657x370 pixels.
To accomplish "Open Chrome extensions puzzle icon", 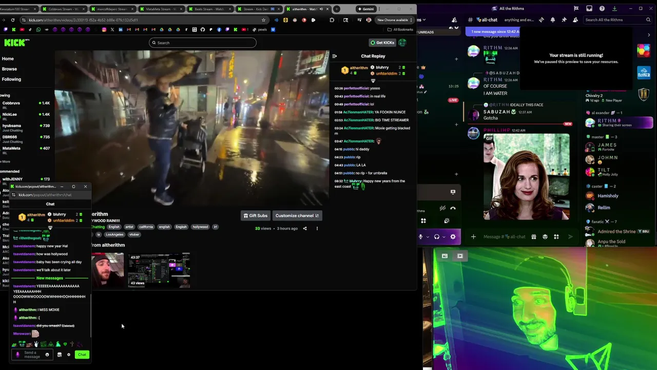I will [x=332, y=20].
